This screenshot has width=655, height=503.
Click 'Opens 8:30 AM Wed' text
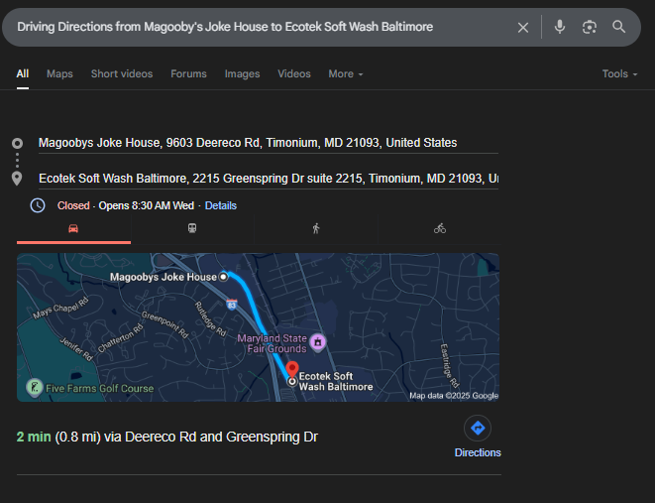147,205
